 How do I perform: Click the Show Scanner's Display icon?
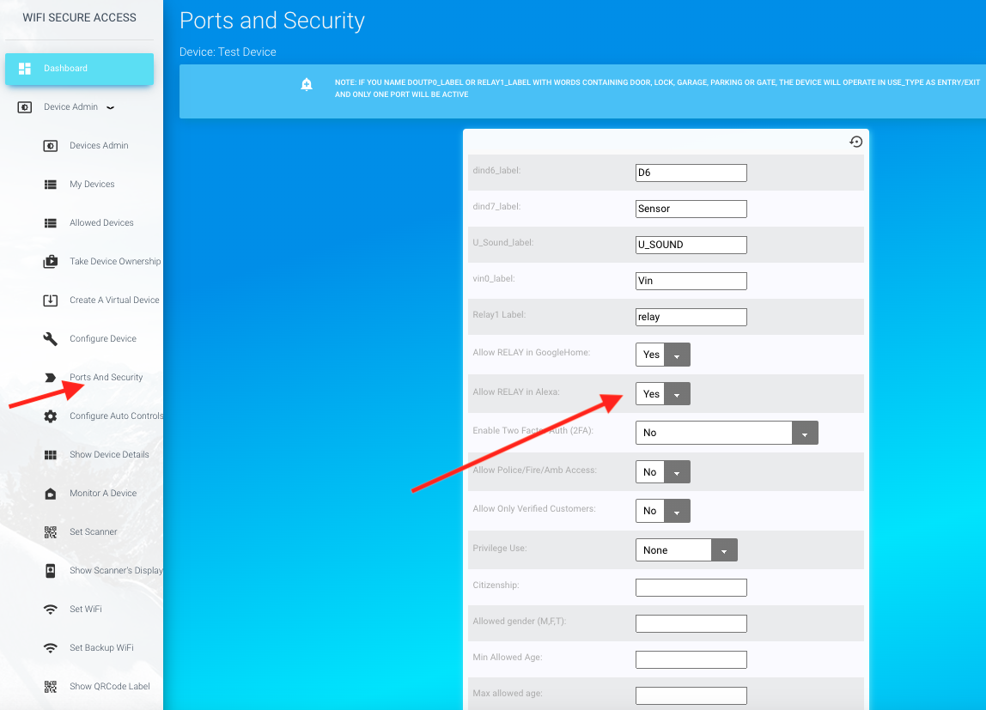[51, 571]
